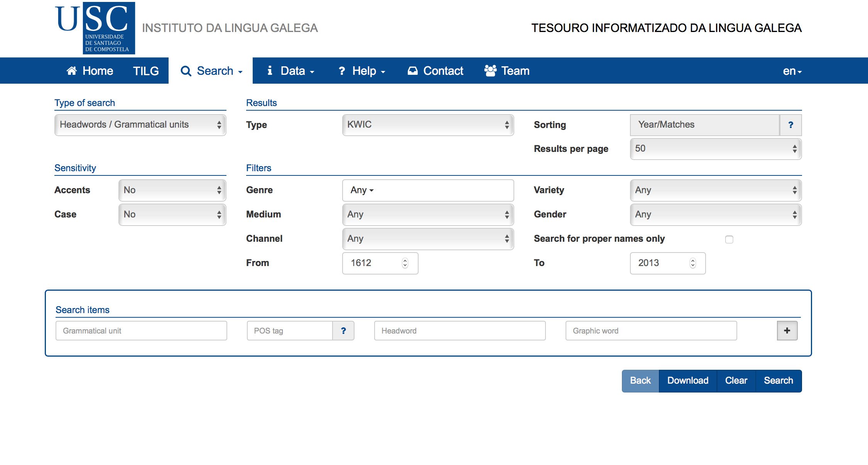Open the Help dropdown menu
This screenshot has width=868, height=465.
pyautogui.click(x=361, y=71)
